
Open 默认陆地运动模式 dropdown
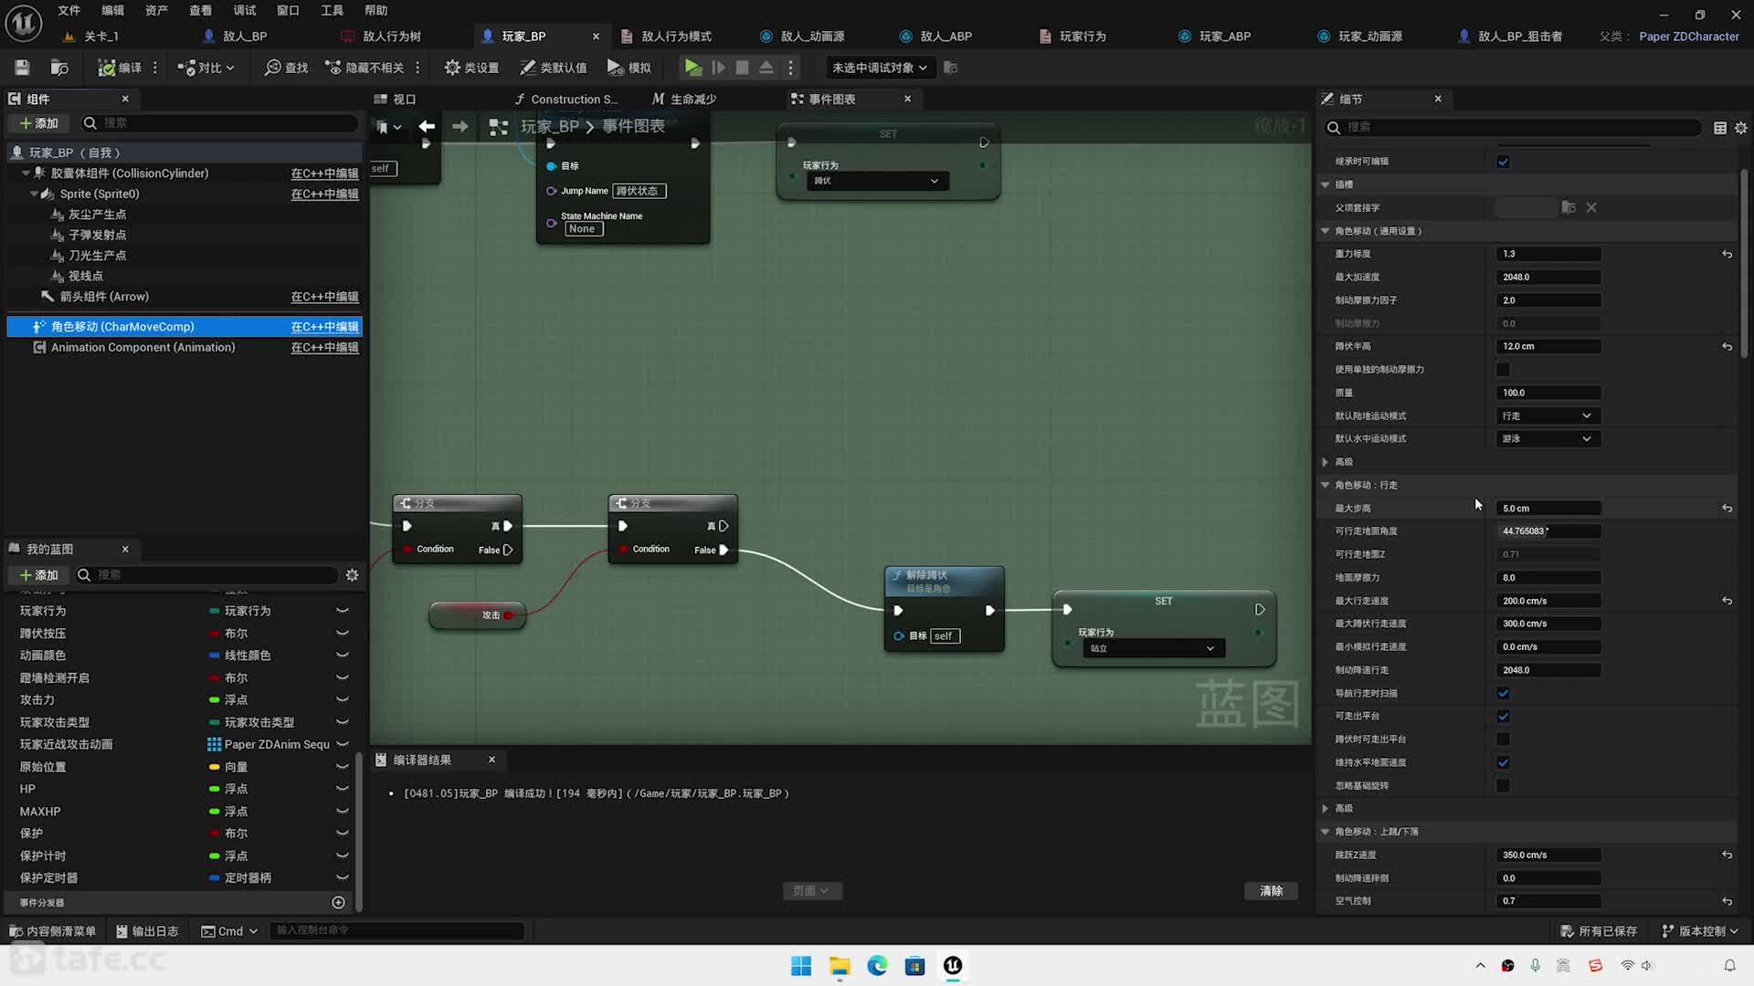click(1548, 415)
